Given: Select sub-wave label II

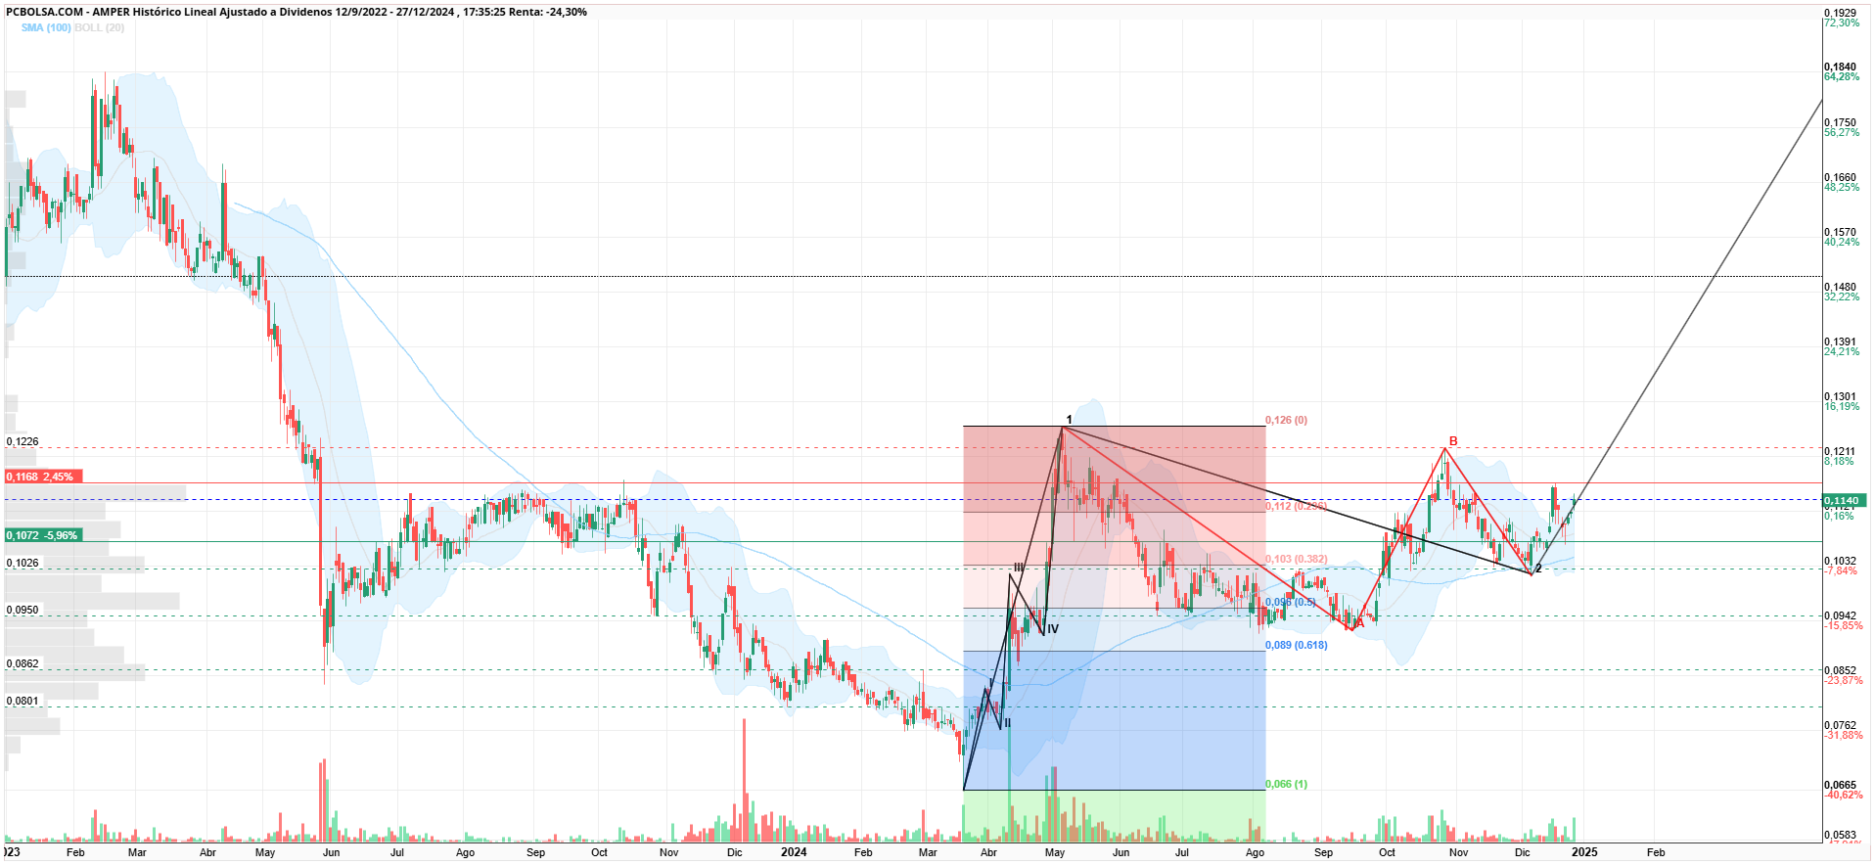Looking at the screenshot, I should coord(1007,723).
